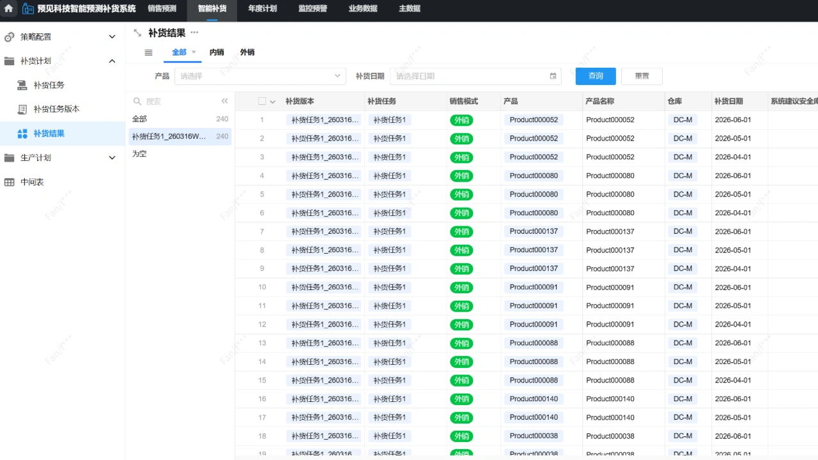Open the dropdown arrow beside header checkbox
Image resolution: width=818 pixels, height=460 pixels.
click(x=273, y=102)
